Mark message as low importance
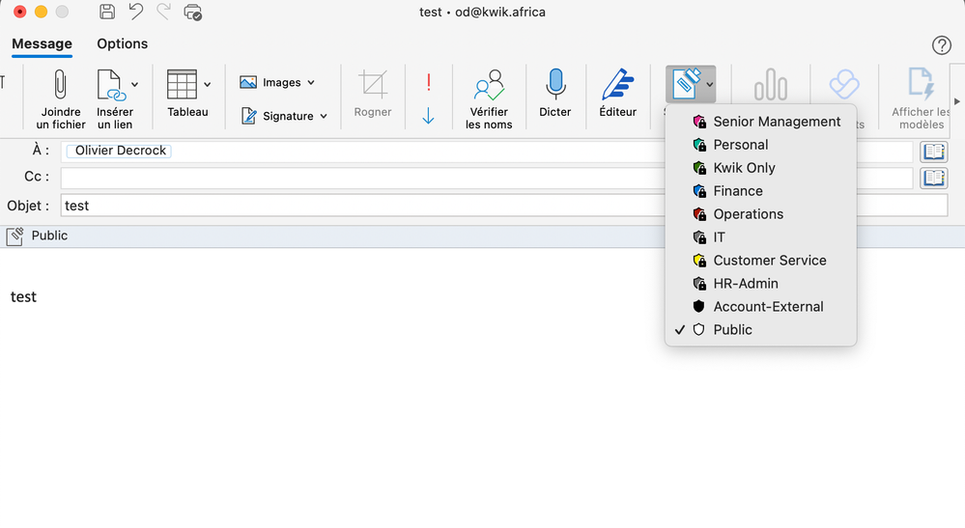This screenshot has width=965, height=528. pyautogui.click(x=428, y=116)
